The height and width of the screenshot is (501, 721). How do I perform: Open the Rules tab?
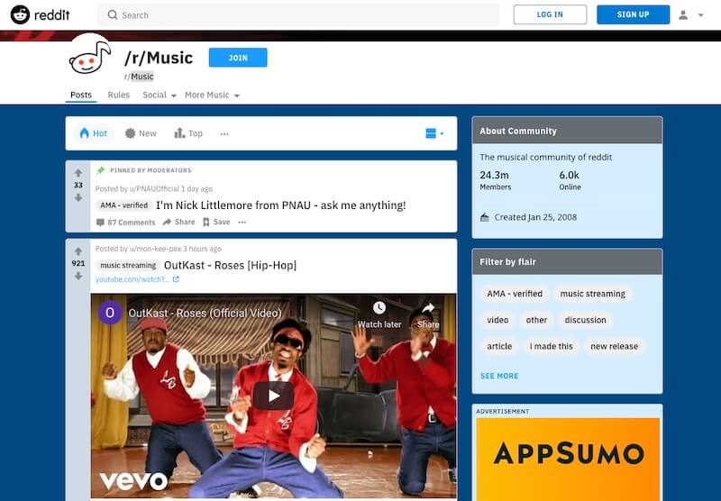click(x=119, y=95)
